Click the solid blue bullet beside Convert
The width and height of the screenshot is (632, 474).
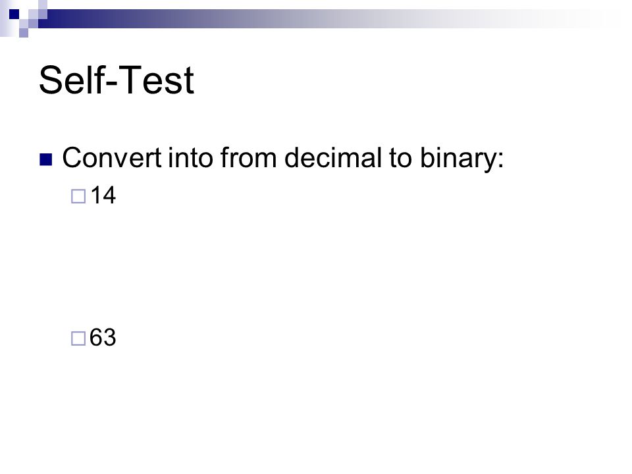(46, 159)
